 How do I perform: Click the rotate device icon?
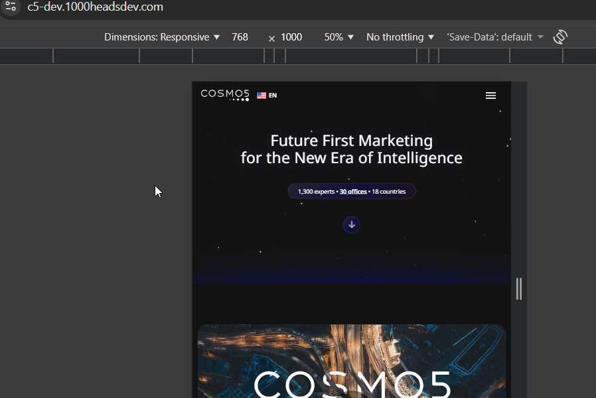click(x=560, y=37)
